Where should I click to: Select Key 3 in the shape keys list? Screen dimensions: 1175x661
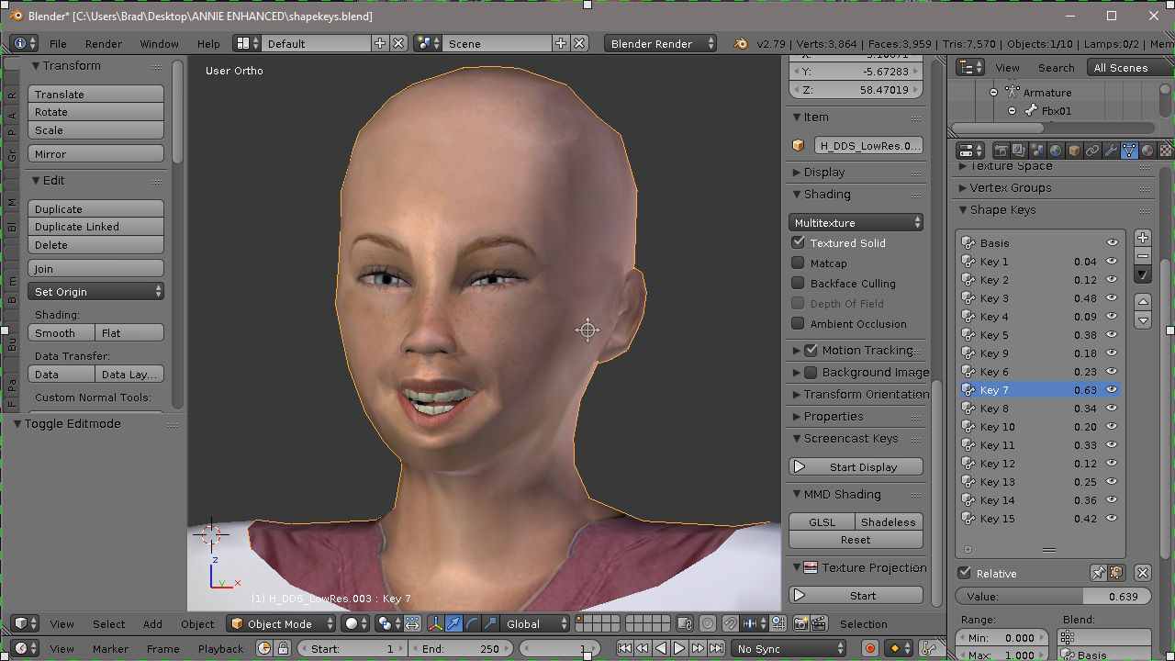[x=1040, y=298]
